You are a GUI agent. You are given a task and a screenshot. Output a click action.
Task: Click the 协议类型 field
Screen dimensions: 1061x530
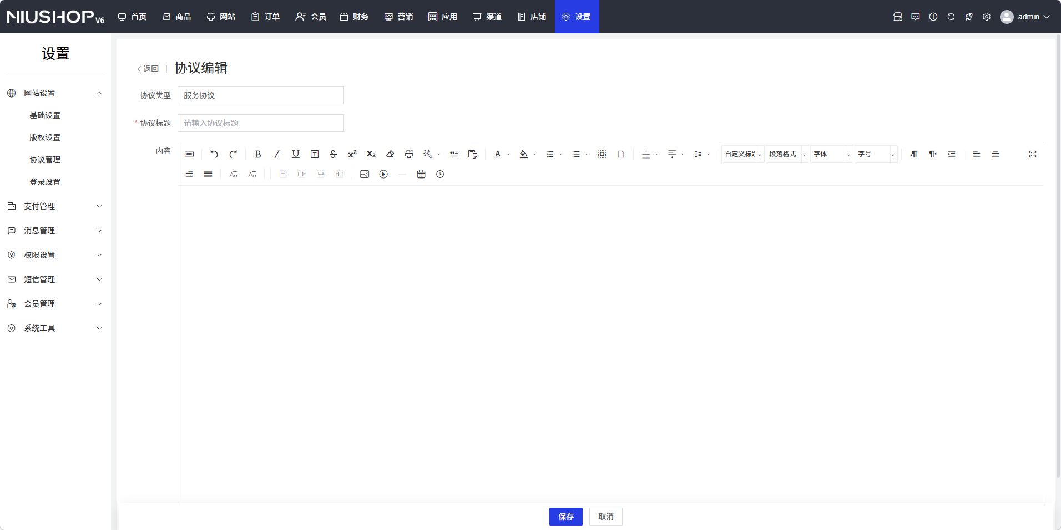pos(261,95)
